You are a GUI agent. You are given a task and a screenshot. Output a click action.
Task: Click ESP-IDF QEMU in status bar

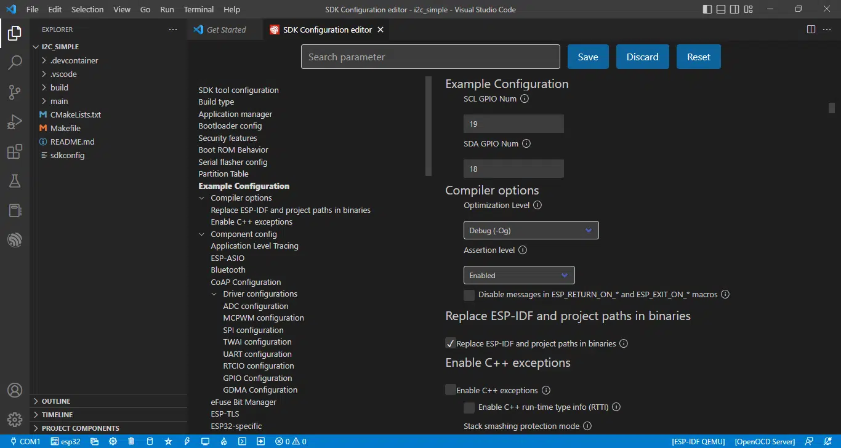[x=699, y=441]
